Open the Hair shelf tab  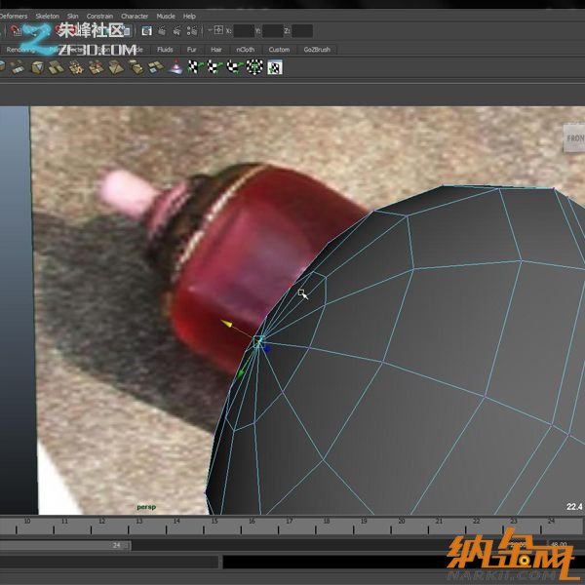pos(216,49)
